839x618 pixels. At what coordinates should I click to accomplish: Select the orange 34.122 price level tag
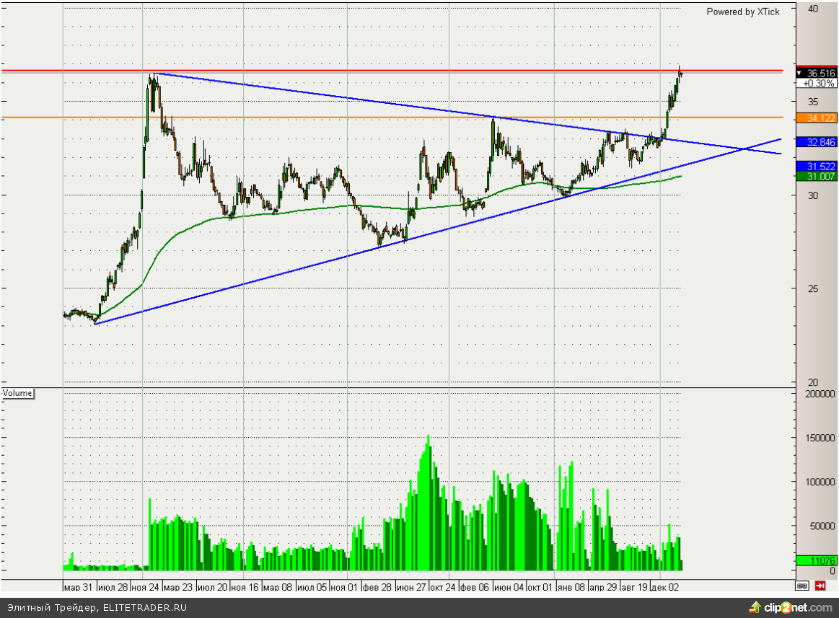click(x=816, y=118)
